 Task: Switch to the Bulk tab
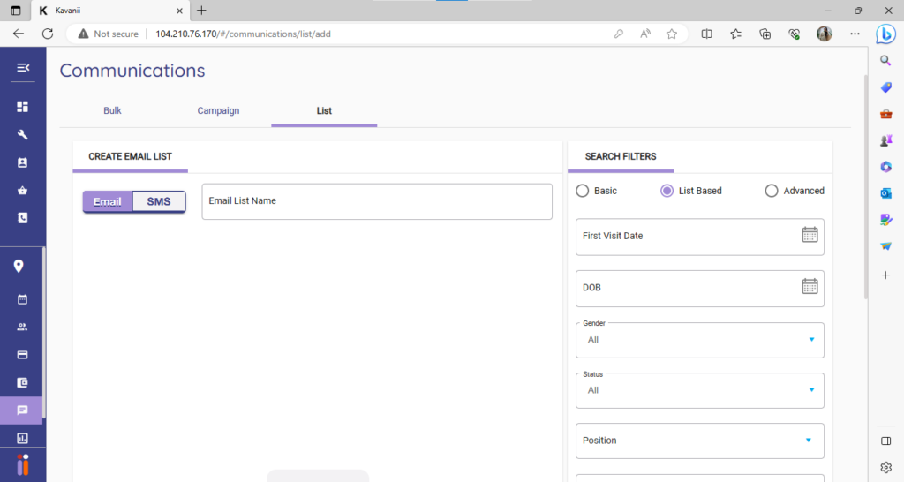[112, 111]
